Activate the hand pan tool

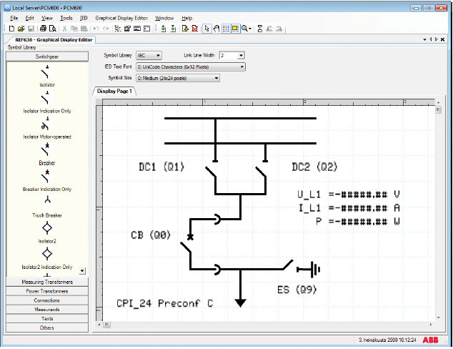[216, 29]
